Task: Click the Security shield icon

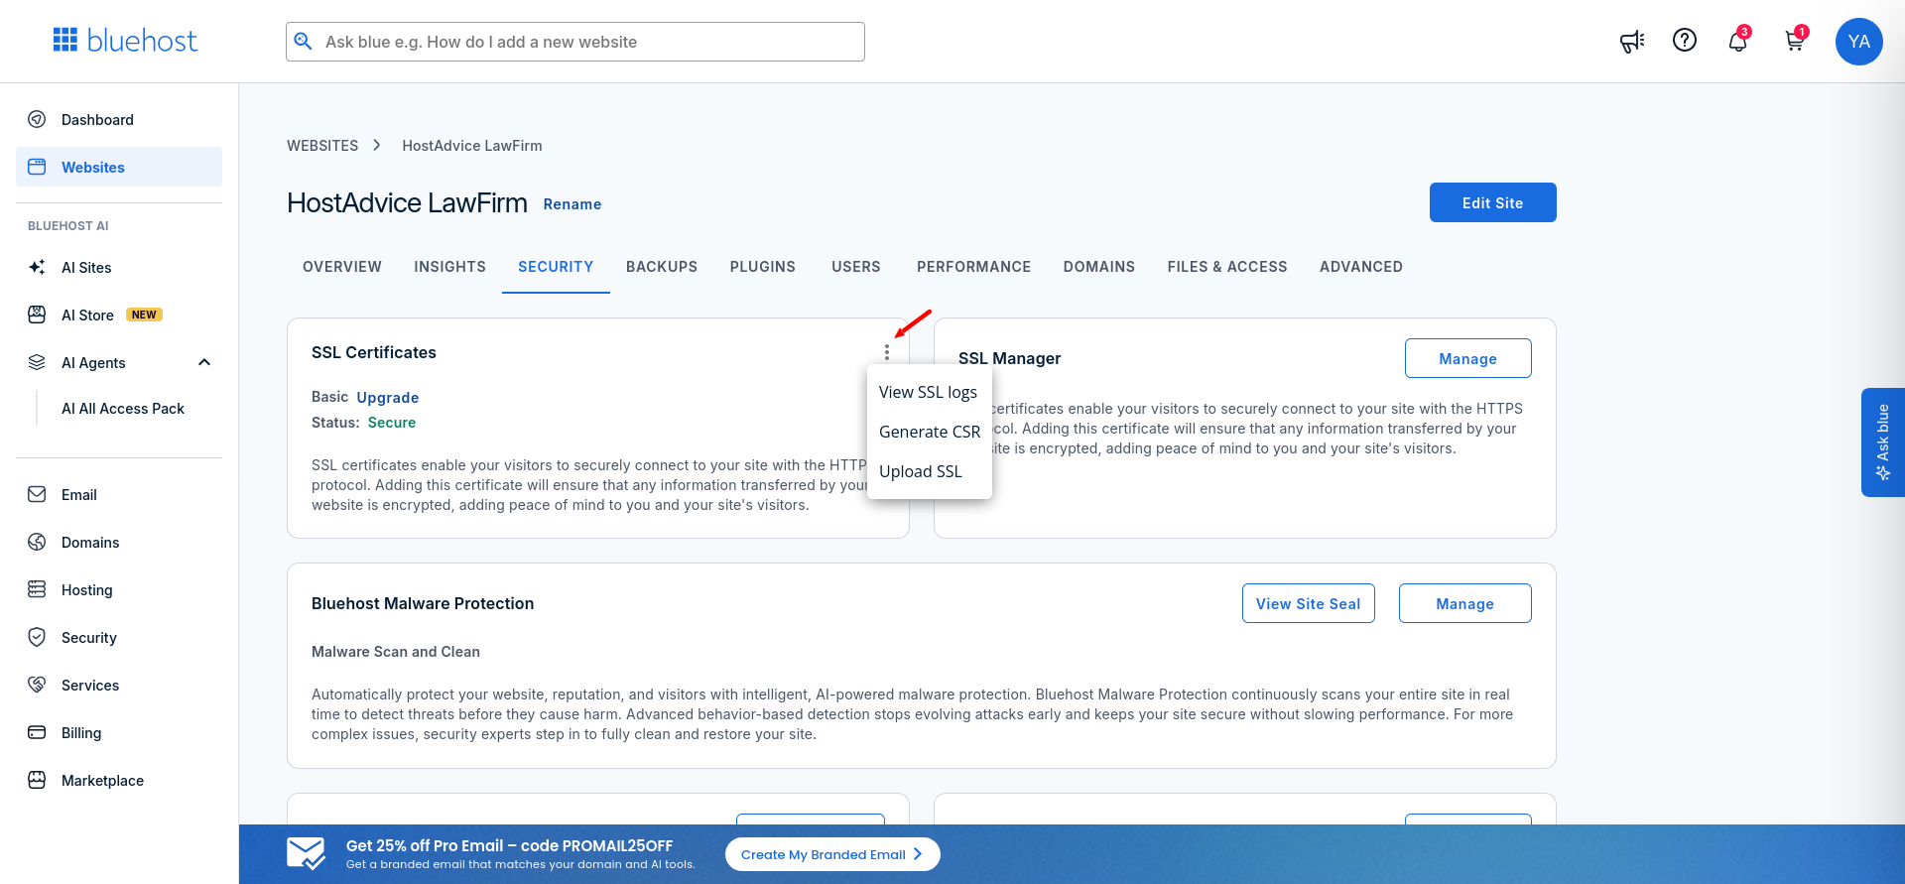Action: click(37, 637)
